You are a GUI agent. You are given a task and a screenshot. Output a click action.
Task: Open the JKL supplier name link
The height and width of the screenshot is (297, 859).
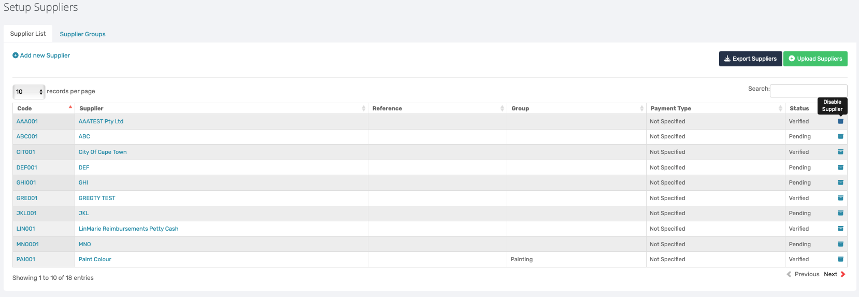click(x=84, y=213)
